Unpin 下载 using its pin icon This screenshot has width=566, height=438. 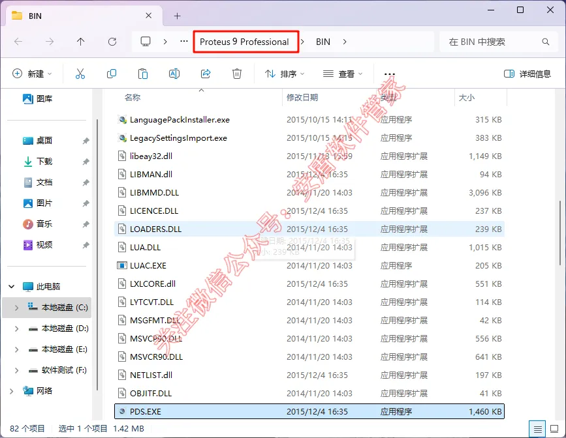point(86,162)
